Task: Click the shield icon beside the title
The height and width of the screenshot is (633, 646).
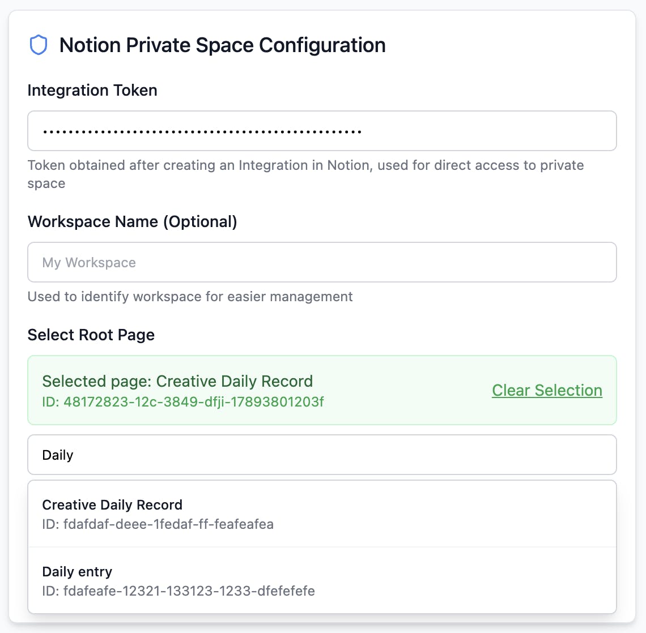Action: (x=38, y=45)
